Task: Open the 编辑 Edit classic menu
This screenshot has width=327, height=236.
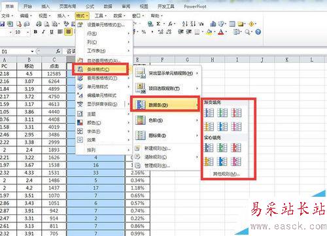Action: (x=26, y=16)
